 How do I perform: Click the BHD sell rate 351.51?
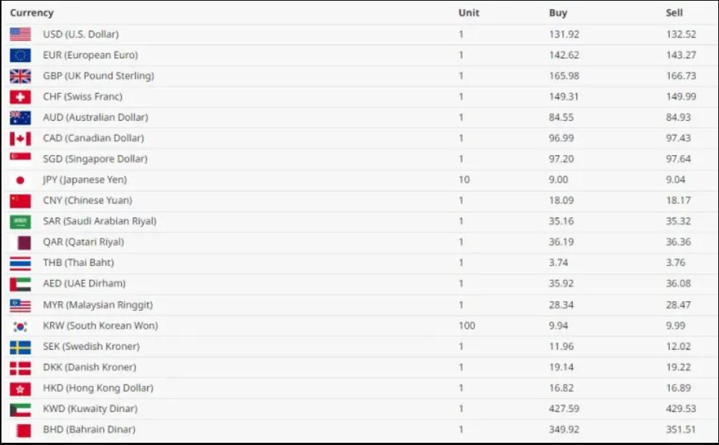pyautogui.click(x=680, y=430)
